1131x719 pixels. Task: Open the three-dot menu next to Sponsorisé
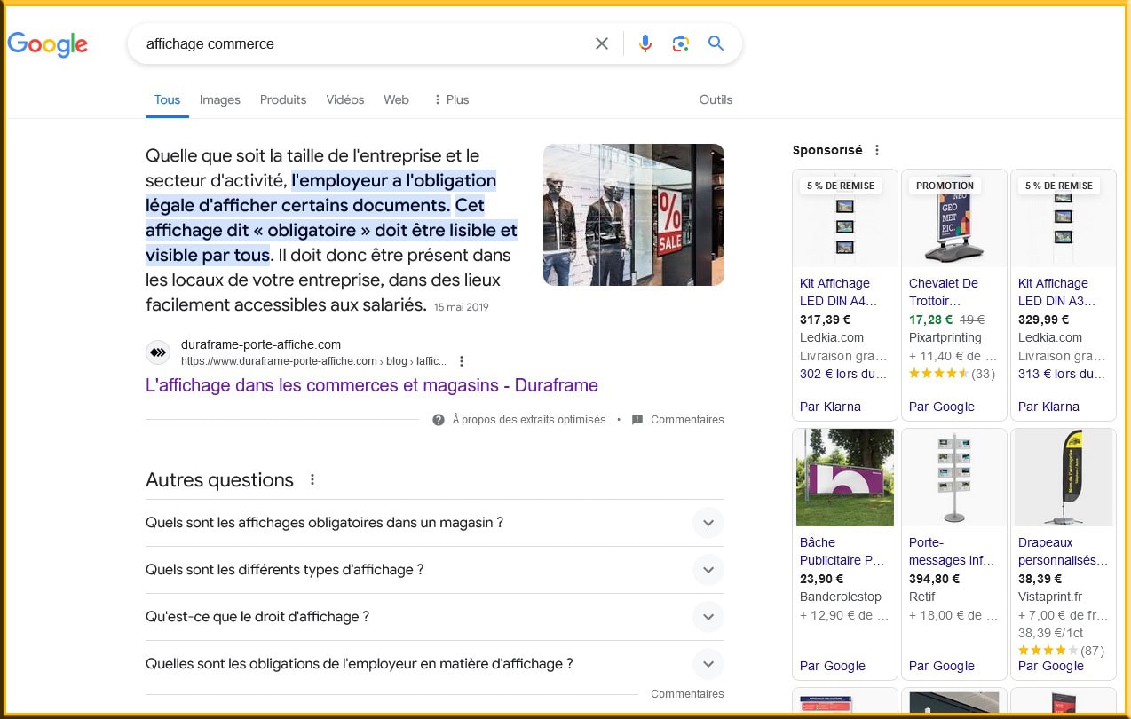[876, 149]
